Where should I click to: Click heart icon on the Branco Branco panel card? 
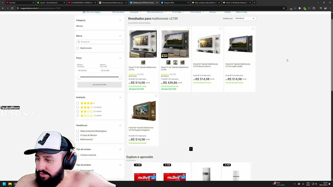tap(221, 29)
